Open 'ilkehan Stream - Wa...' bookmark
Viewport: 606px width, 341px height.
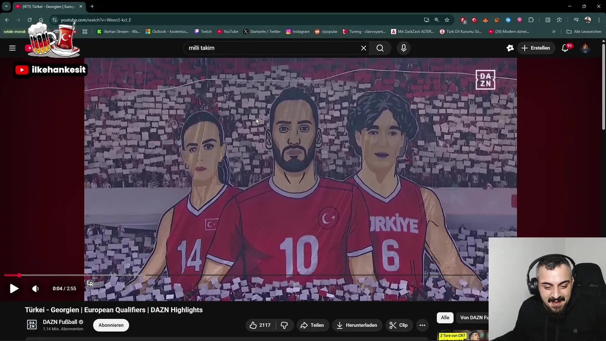pyautogui.click(x=118, y=32)
